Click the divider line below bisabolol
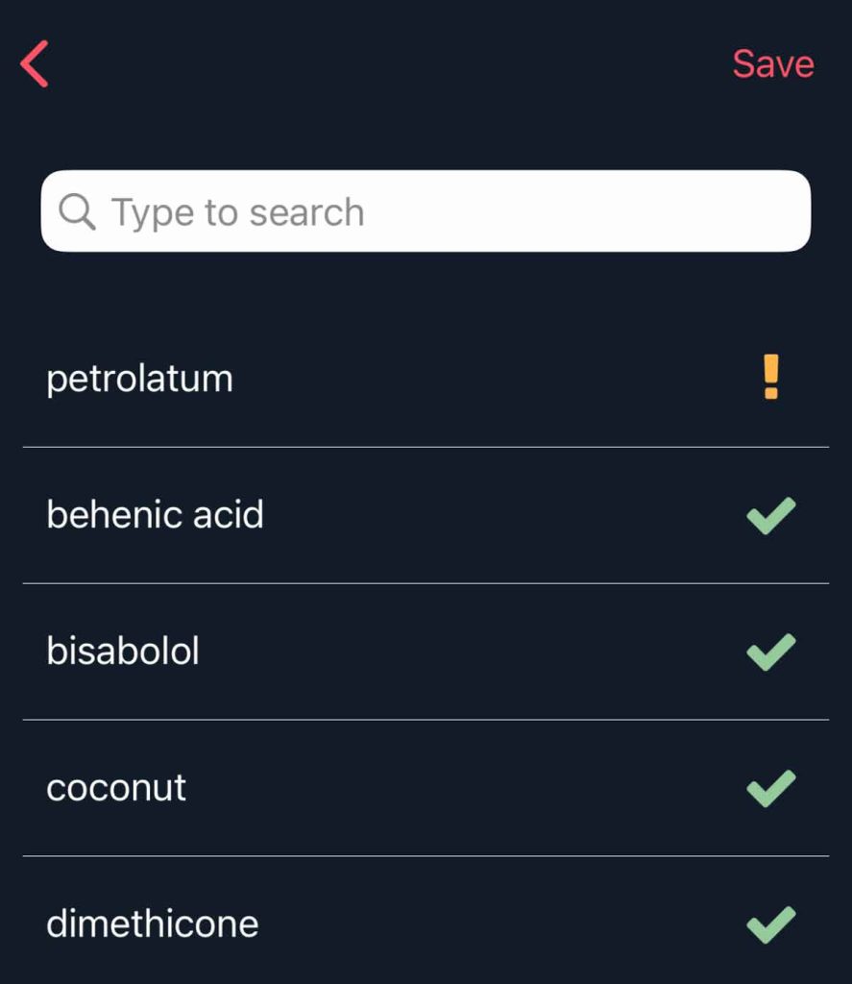This screenshot has width=852, height=984. [426, 720]
